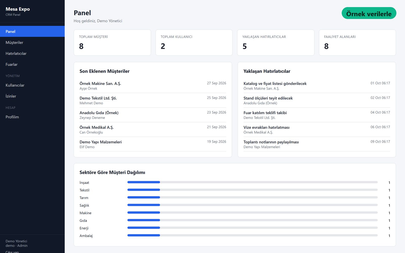Click the Son Eklenen Müşteriler heading
405x253 pixels.
(x=104, y=71)
